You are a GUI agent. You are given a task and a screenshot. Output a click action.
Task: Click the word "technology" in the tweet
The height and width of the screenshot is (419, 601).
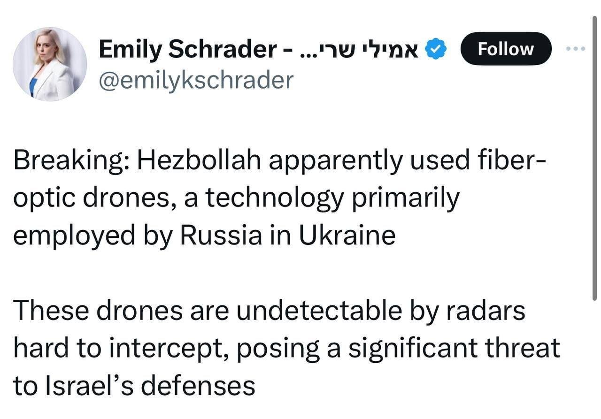(x=275, y=198)
